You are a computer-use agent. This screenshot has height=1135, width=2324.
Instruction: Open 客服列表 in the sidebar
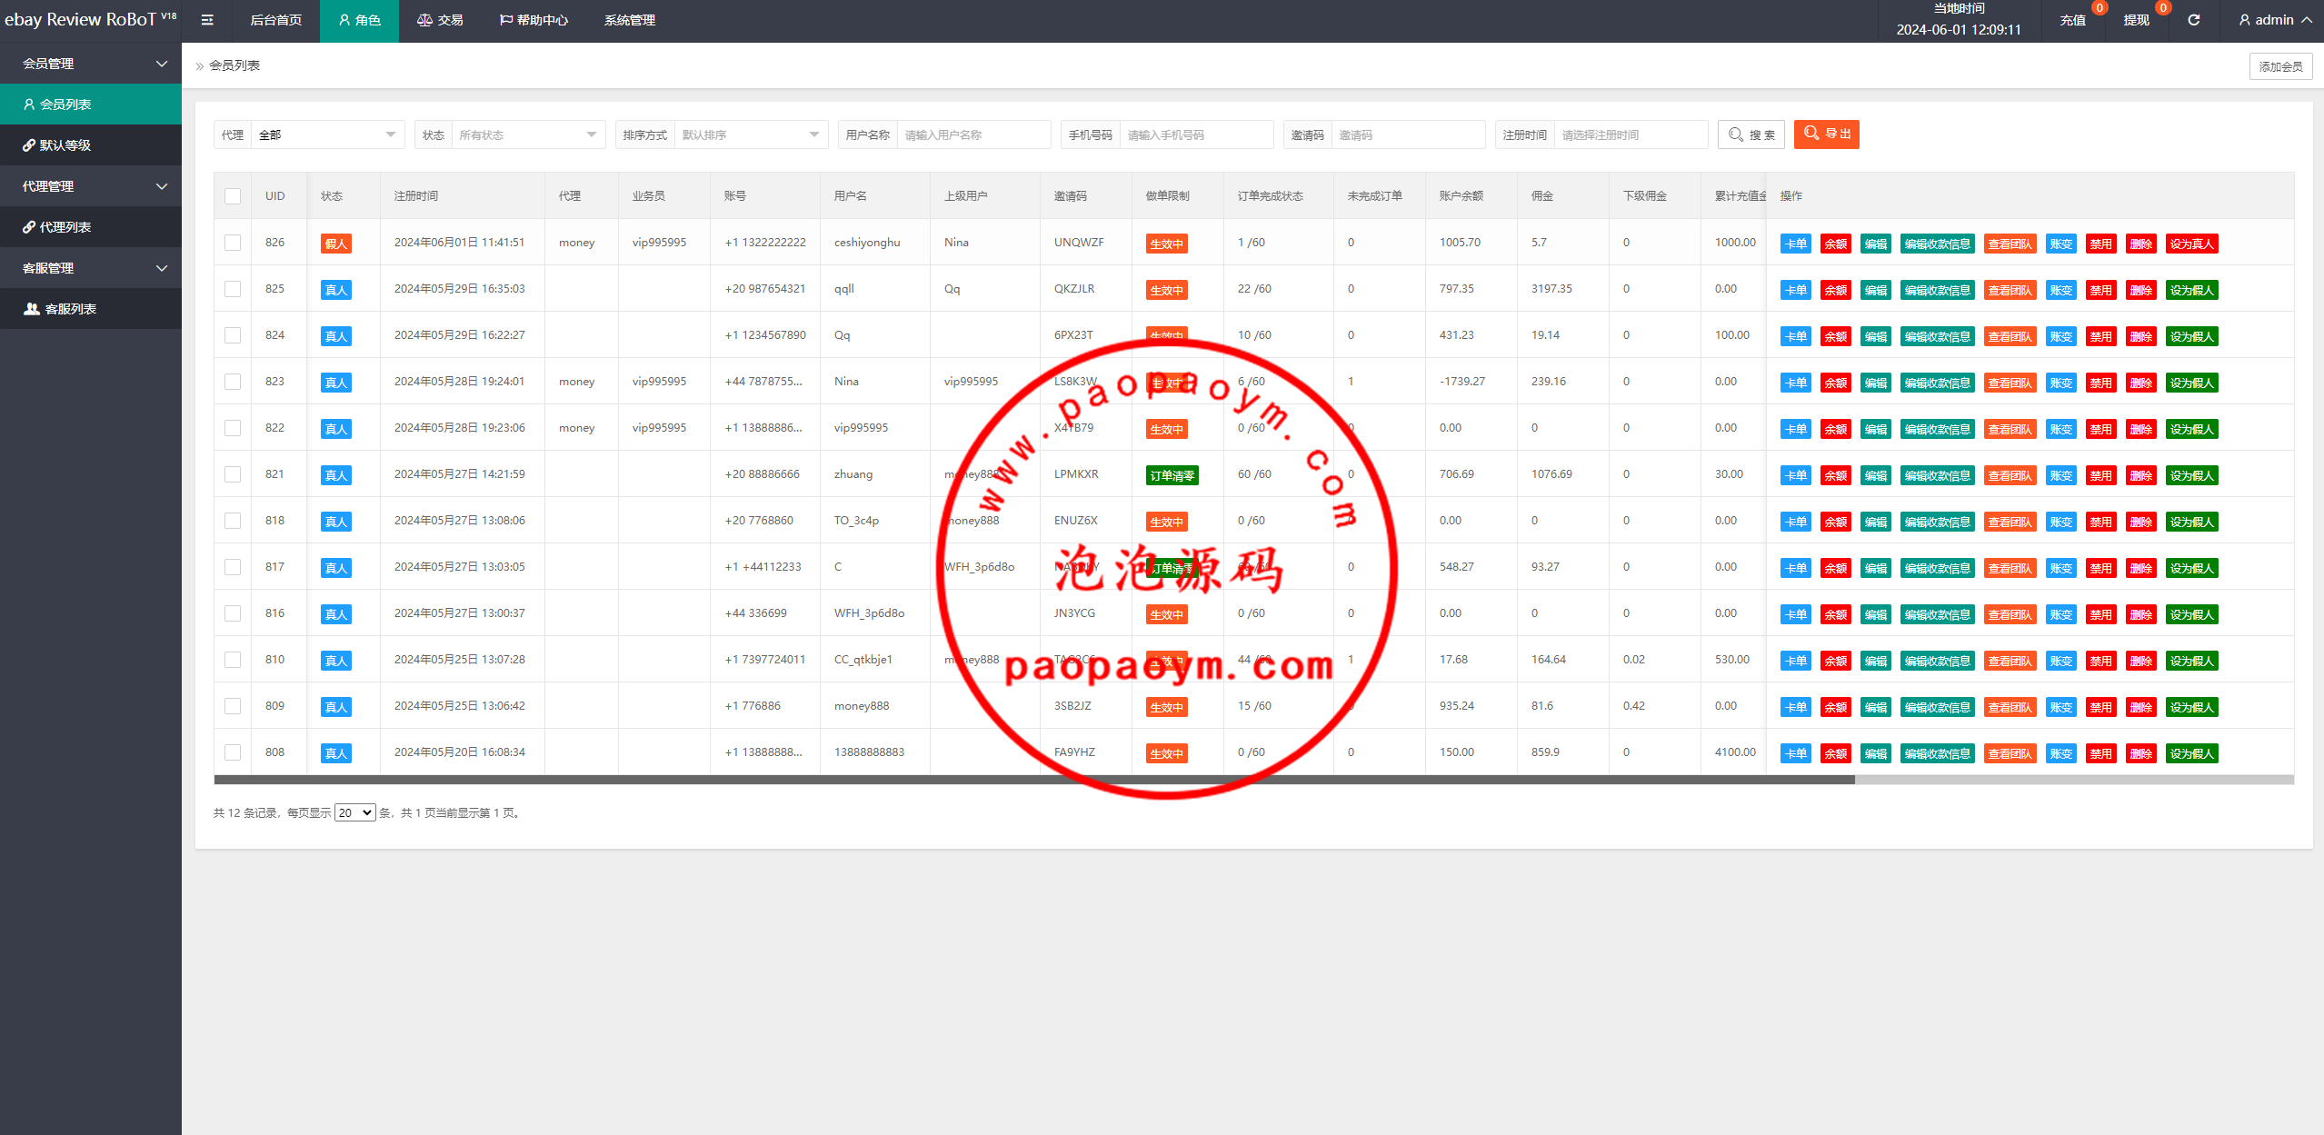[x=91, y=309]
